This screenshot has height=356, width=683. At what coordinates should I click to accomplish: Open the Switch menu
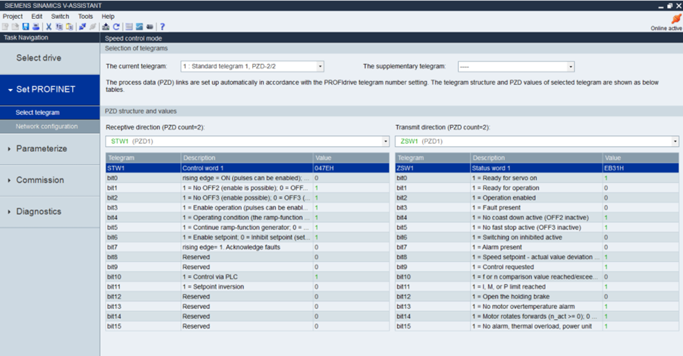point(60,16)
